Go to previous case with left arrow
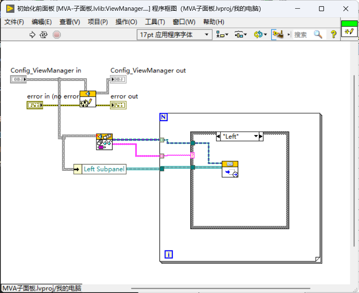Image resolution: width=359 pixels, height=293 pixels. [x=218, y=136]
